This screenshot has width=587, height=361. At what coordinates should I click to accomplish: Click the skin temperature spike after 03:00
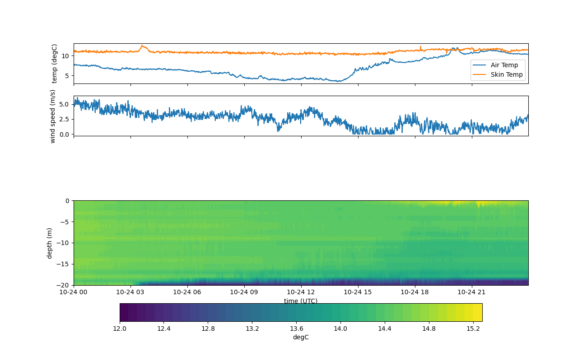coord(142,46)
